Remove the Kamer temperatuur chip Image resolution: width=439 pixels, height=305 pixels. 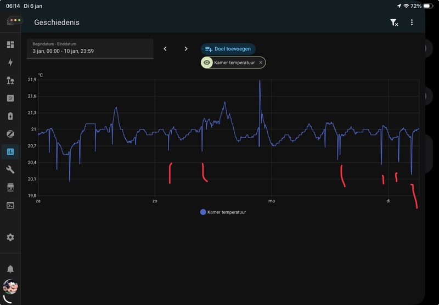pyautogui.click(x=261, y=63)
